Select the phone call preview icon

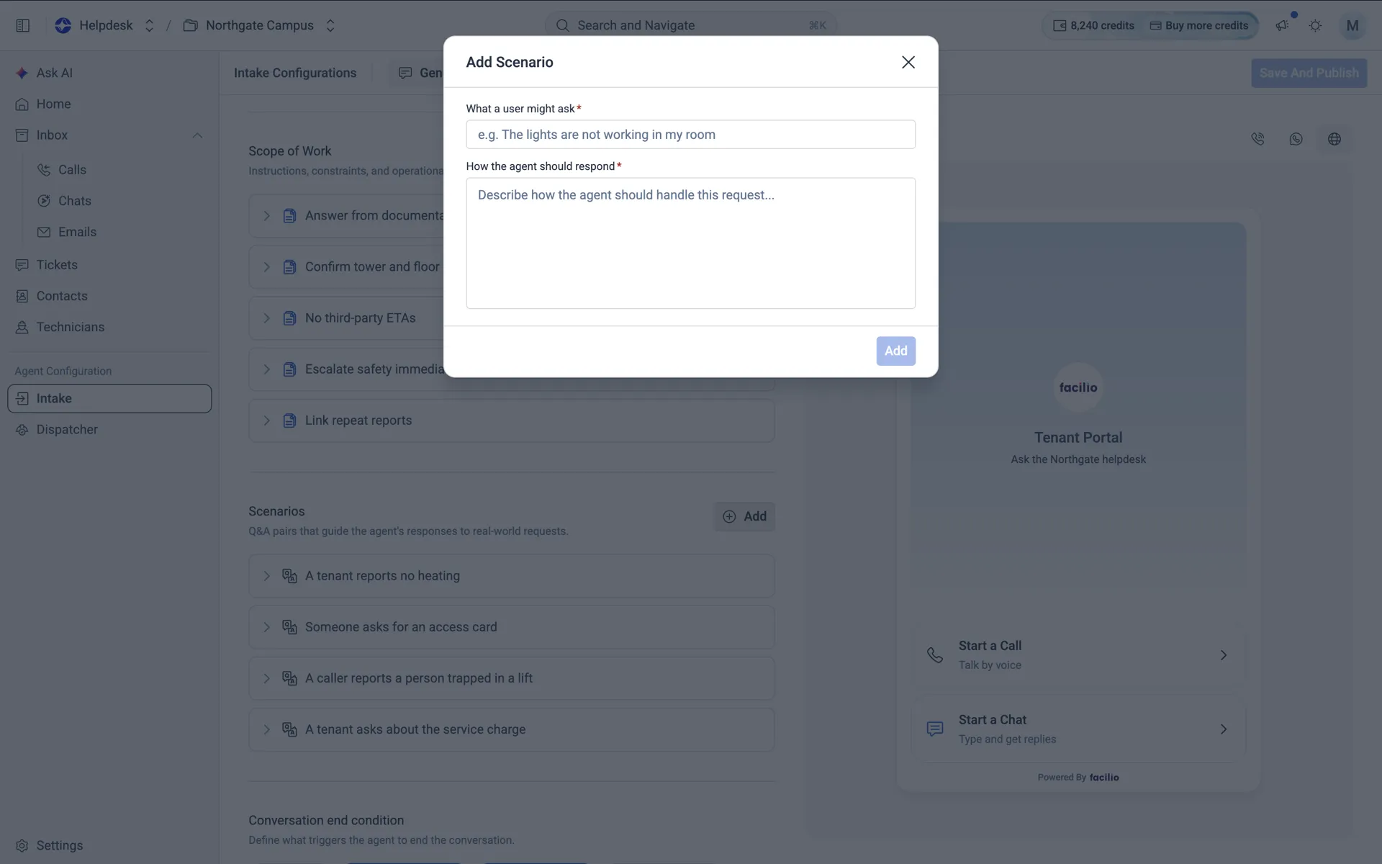1257,139
